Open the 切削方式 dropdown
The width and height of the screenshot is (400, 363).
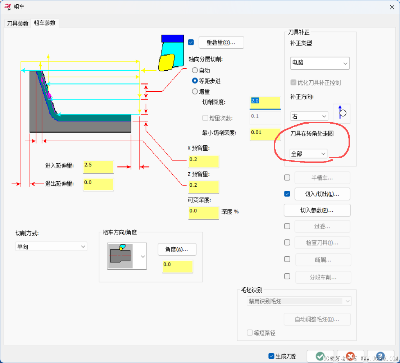click(x=51, y=247)
